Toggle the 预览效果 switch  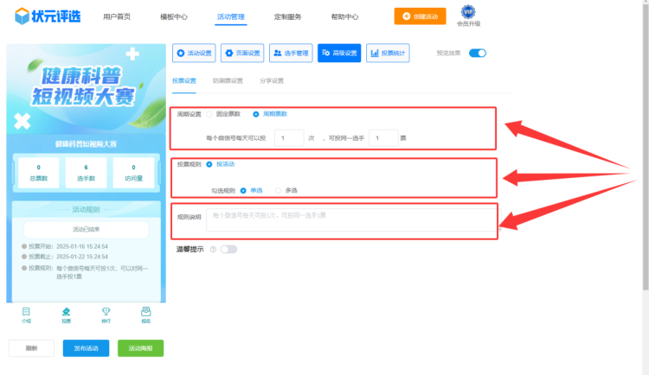click(477, 53)
